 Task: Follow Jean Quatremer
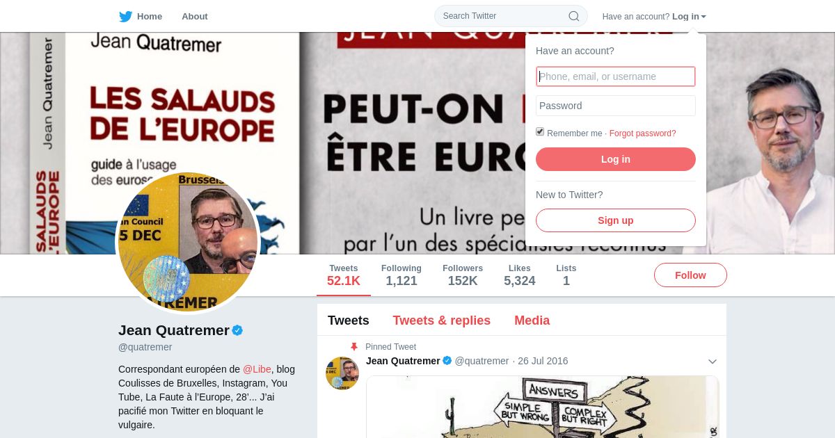click(690, 275)
